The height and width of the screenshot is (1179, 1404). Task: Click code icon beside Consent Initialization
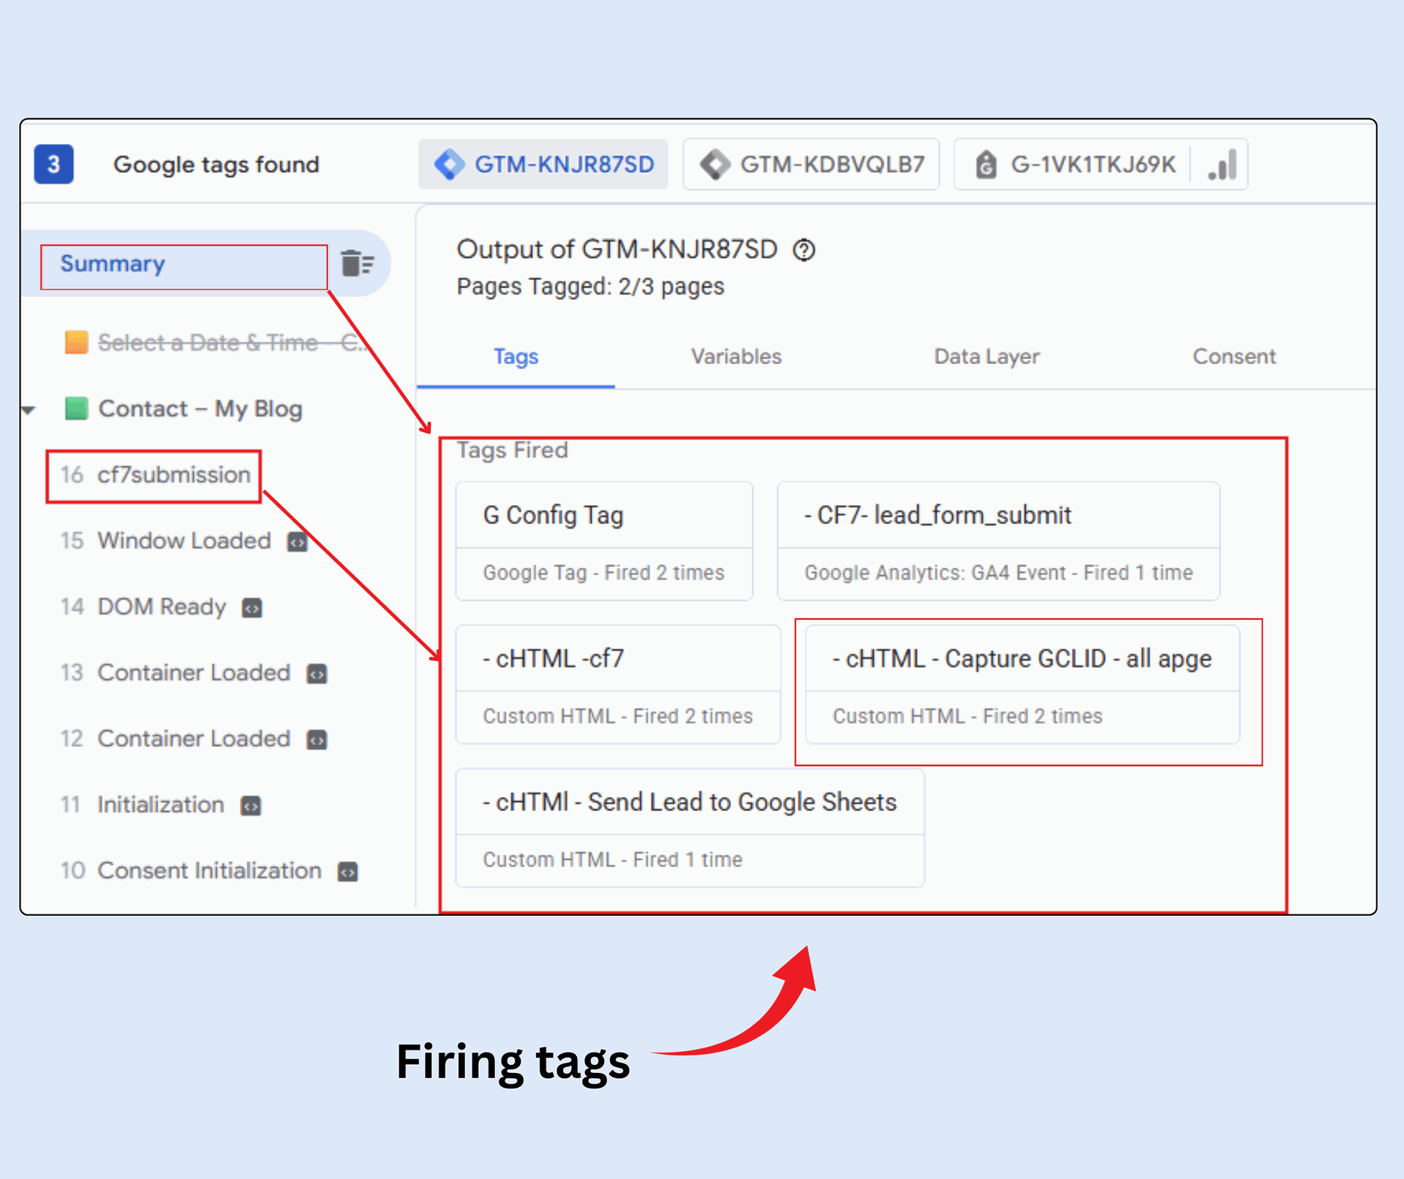click(x=348, y=871)
